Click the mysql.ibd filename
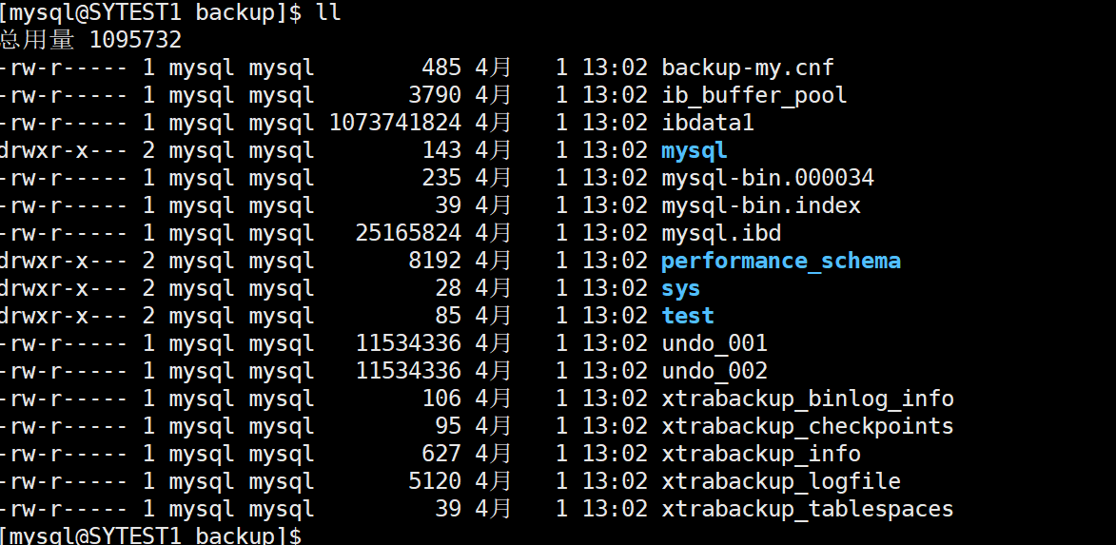The image size is (1116, 545). (x=721, y=233)
